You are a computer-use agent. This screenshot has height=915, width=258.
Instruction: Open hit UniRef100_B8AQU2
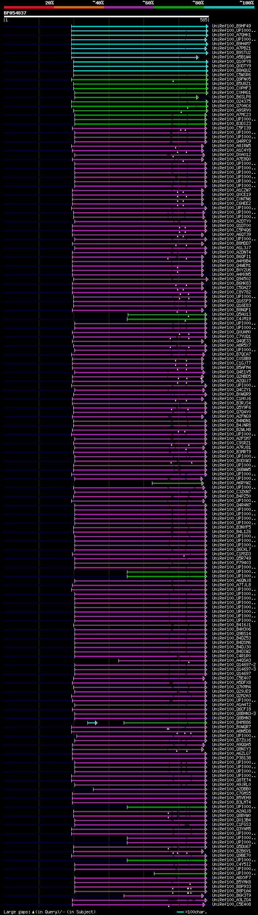click(231, 70)
